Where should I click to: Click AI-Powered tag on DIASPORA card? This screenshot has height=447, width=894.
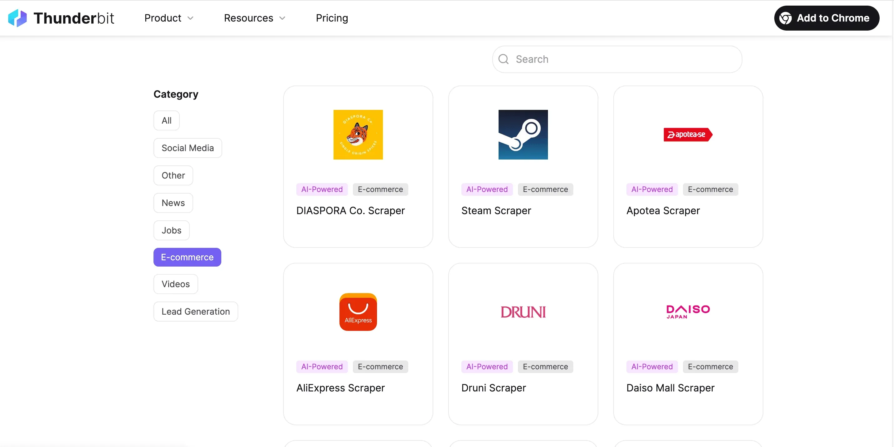(322, 189)
